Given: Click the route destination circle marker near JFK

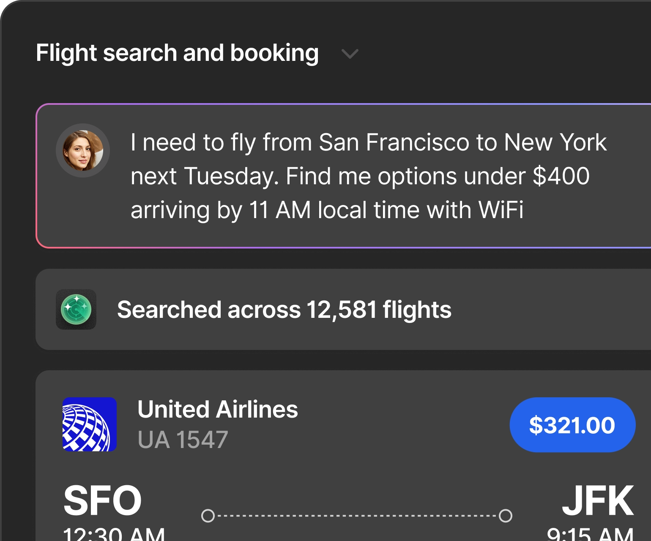Looking at the screenshot, I should pos(506,516).
